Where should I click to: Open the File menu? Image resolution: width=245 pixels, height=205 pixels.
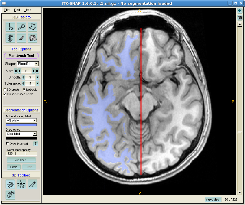(7, 10)
